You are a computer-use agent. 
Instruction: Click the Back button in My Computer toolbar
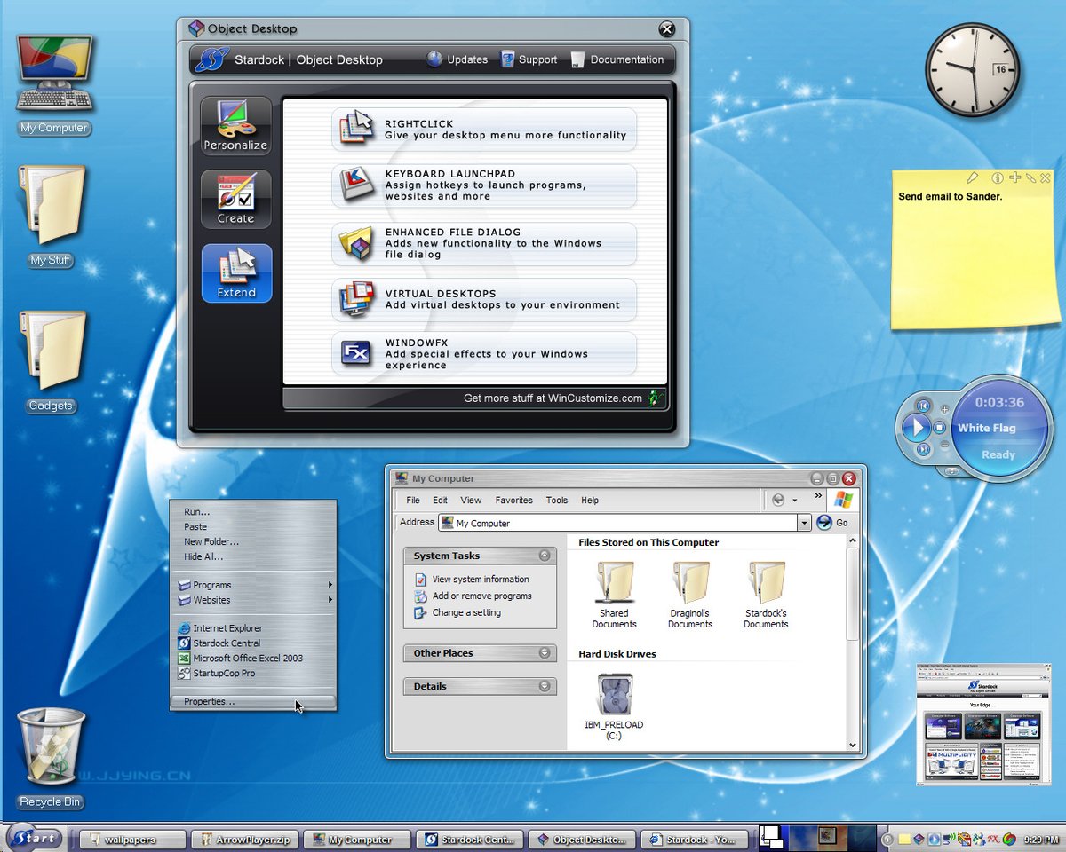pyautogui.click(x=778, y=500)
